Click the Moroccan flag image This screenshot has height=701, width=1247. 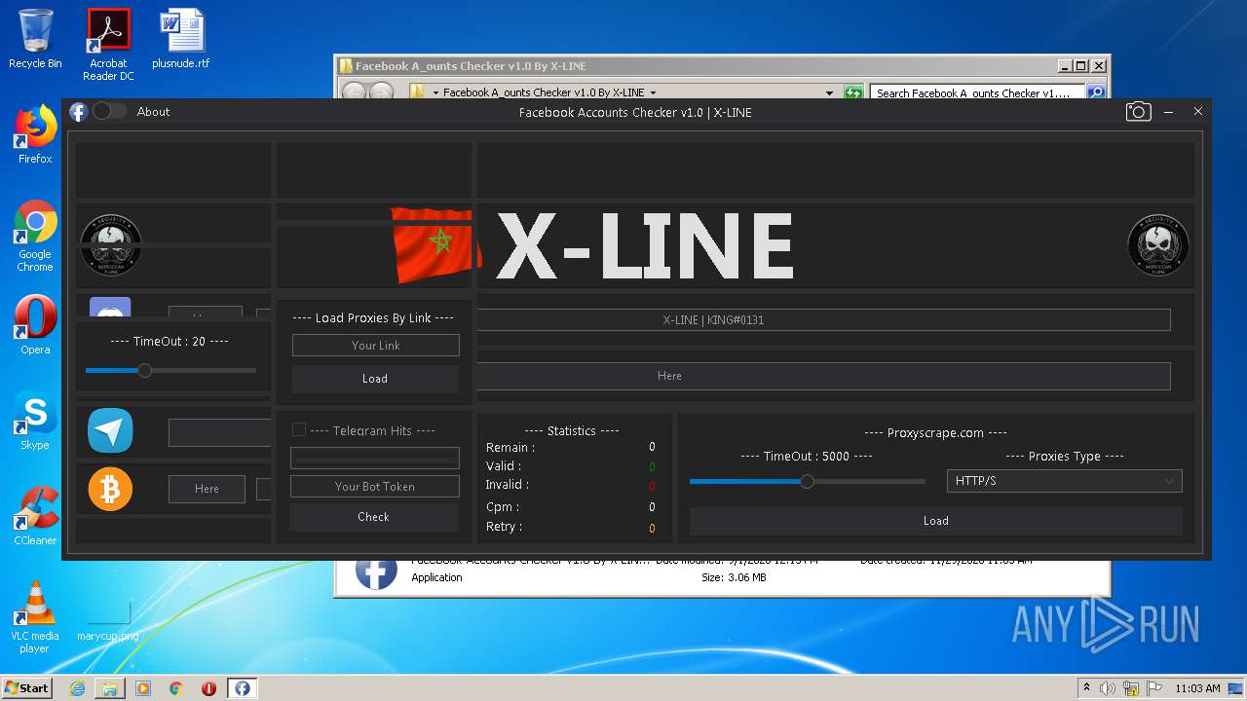coord(436,244)
